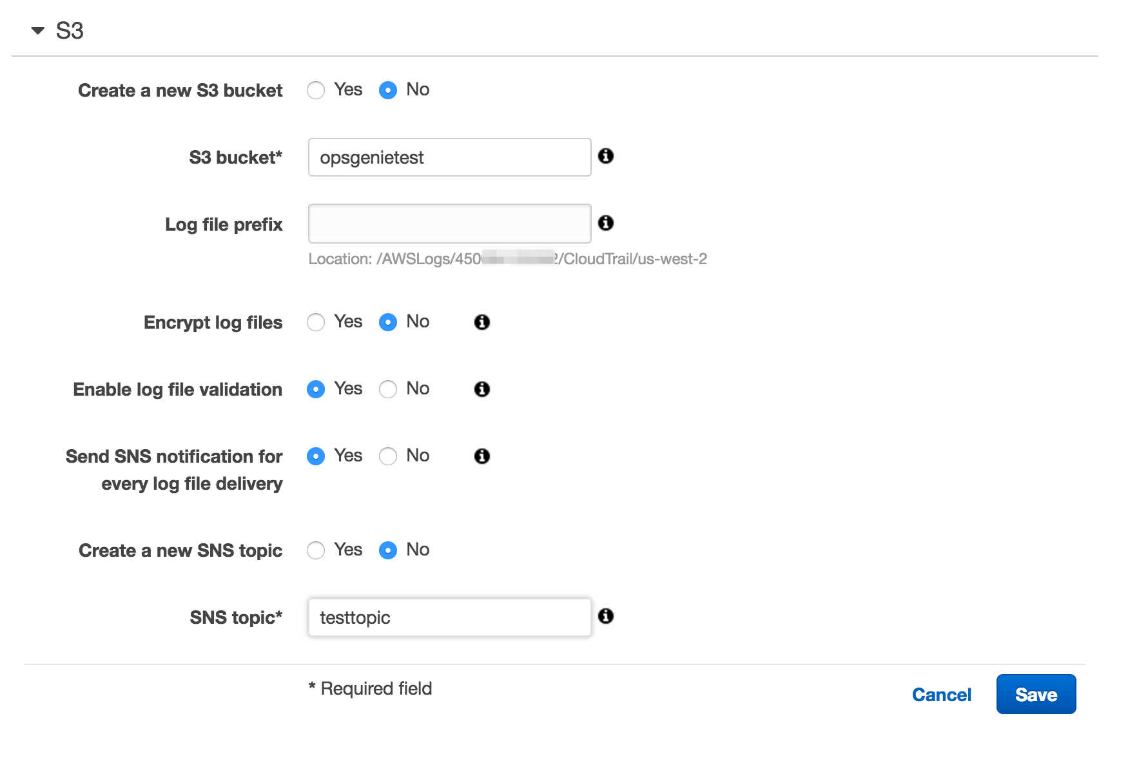
Task: Click info icon for SNS notification option
Action: click(482, 456)
